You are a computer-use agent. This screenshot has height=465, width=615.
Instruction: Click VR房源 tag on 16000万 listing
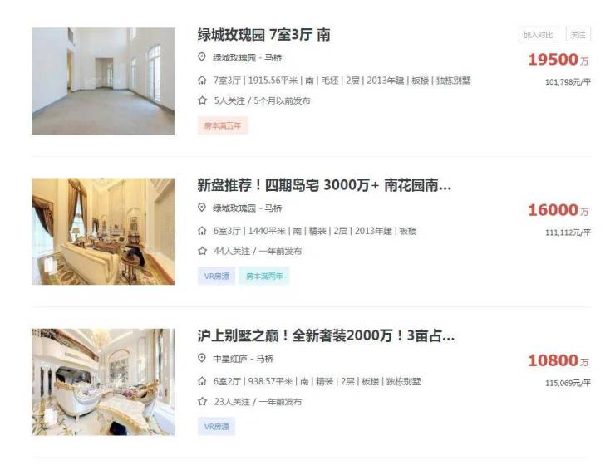coord(217,276)
